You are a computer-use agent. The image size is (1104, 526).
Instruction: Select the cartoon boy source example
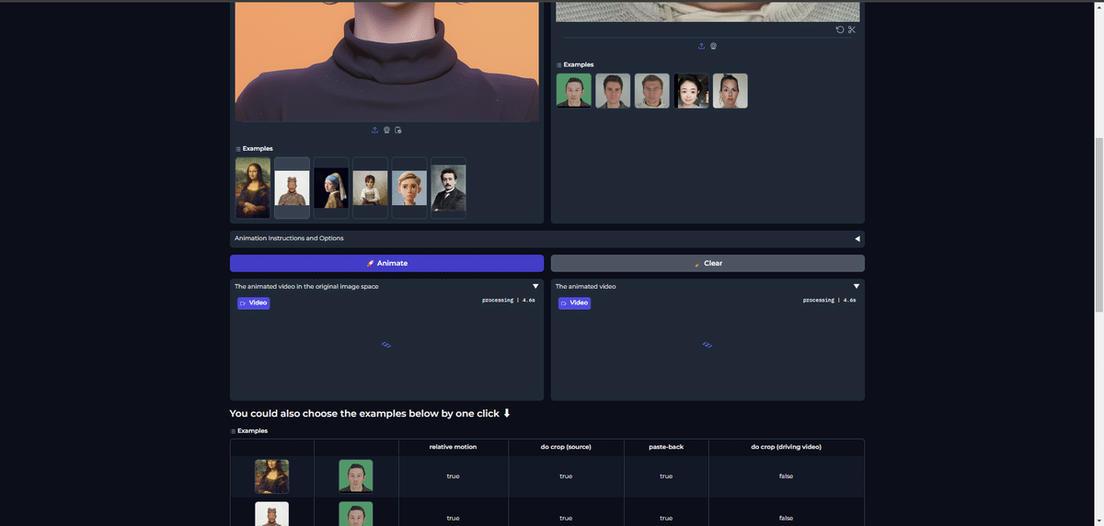point(409,188)
